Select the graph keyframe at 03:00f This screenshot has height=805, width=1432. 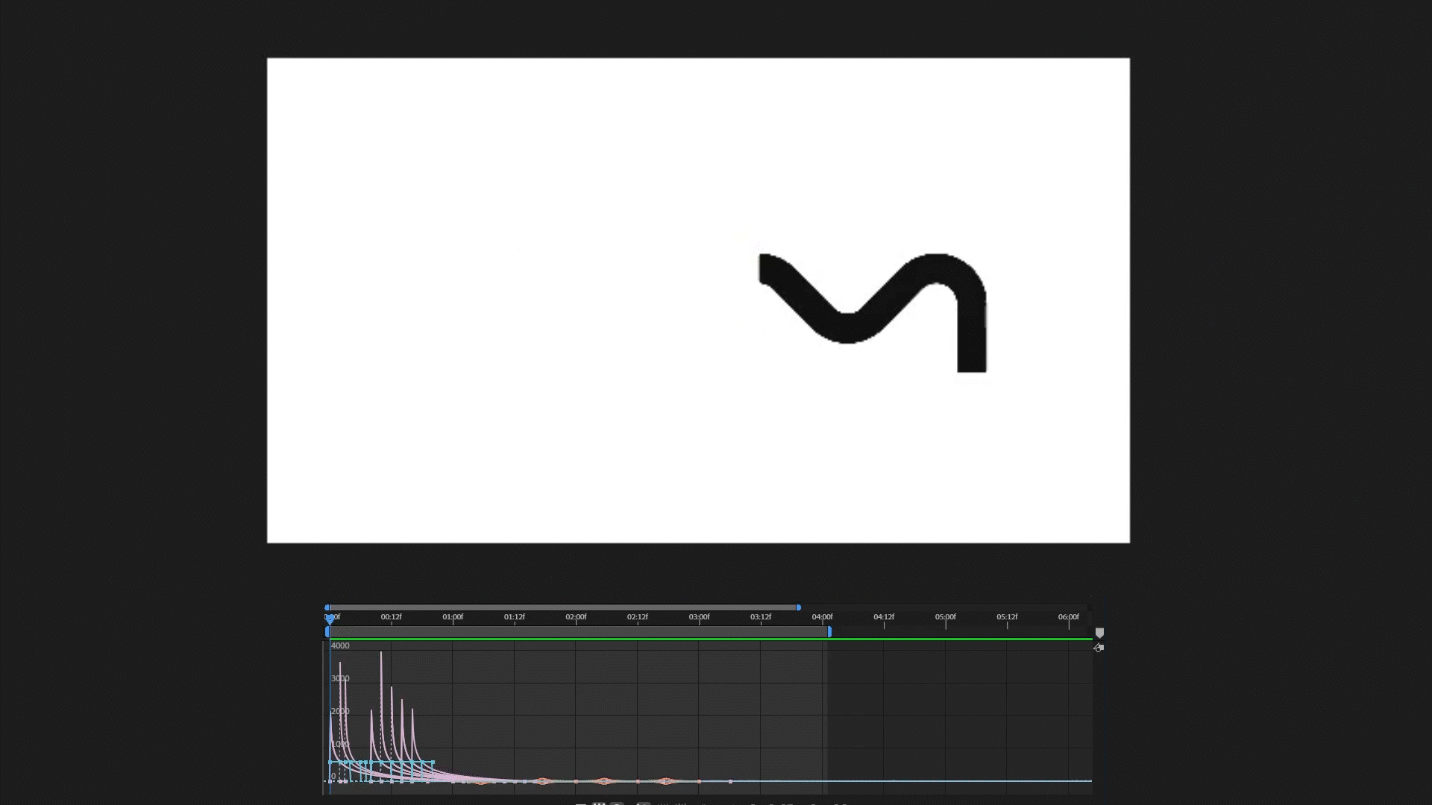point(699,782)
